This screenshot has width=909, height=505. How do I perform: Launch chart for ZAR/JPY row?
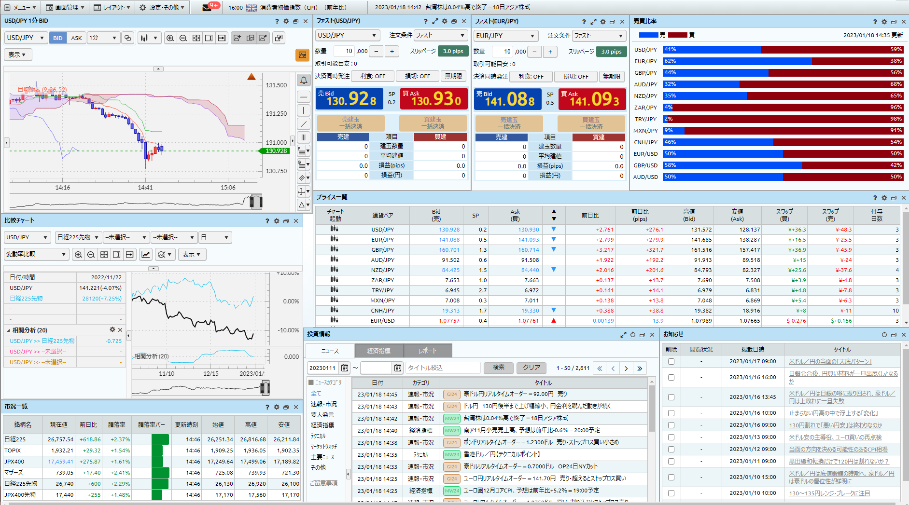[x=334, y=280]
